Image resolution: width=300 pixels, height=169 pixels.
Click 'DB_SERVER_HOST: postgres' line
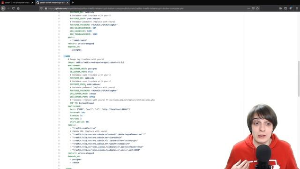83,69
